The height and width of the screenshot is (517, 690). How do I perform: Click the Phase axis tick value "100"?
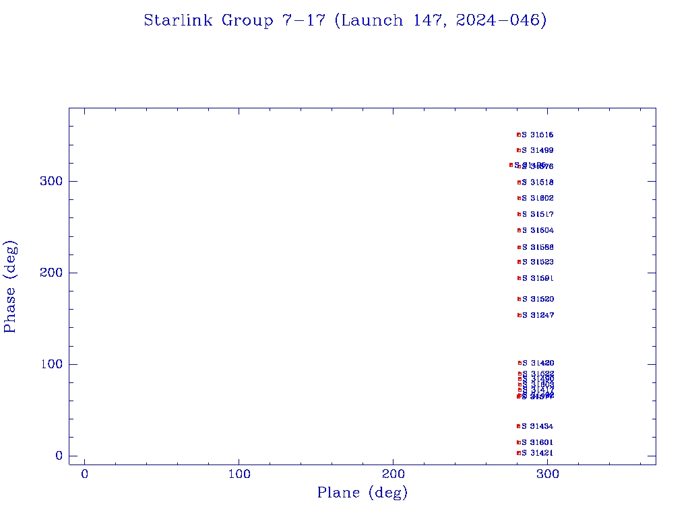point(51,364)
